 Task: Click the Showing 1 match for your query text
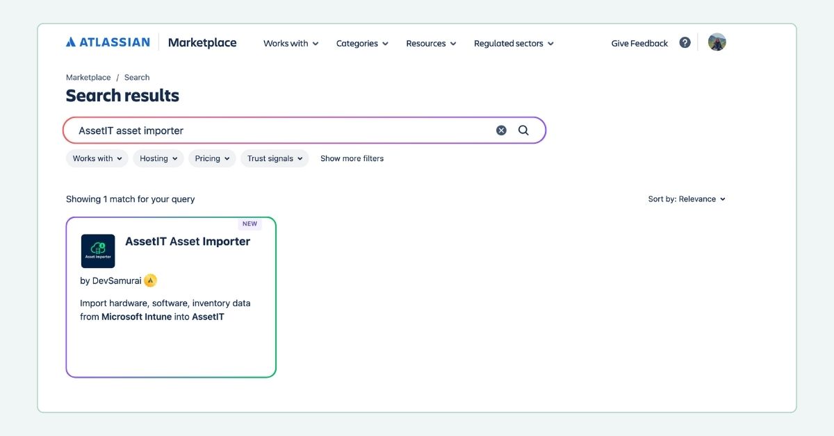coord(130,199)
